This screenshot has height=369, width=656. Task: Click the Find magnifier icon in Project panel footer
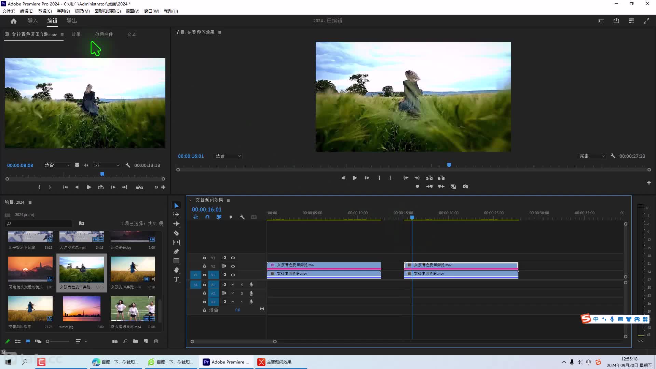coord(125,341)
